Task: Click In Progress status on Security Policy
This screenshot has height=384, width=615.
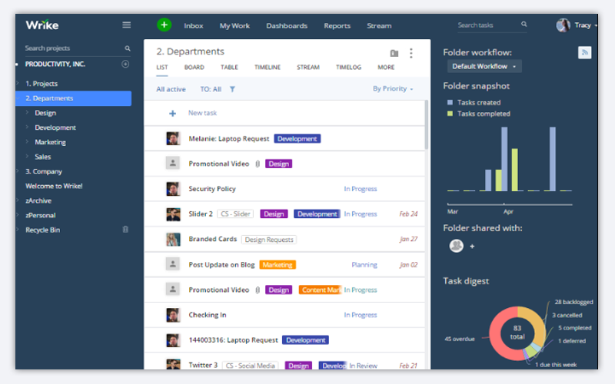Action: tap(360, 189)
